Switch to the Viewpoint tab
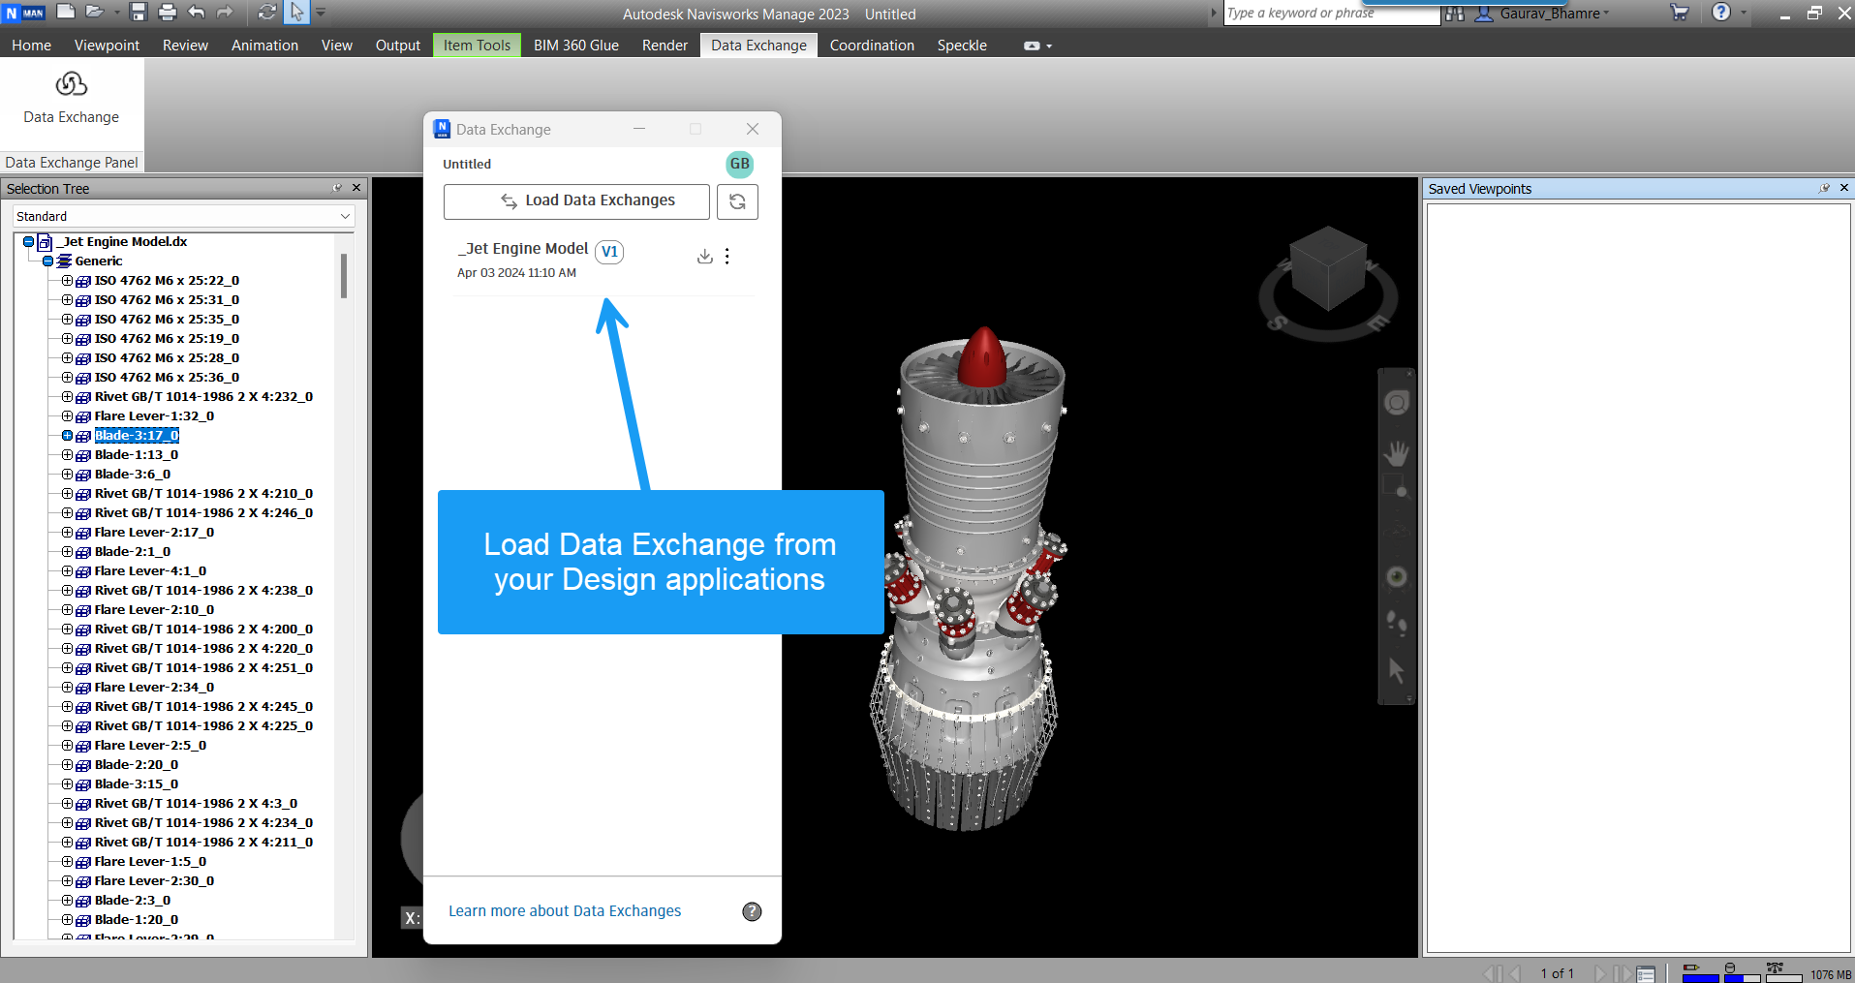This screenshot has height=983, width=1855. tap(107, 46)
